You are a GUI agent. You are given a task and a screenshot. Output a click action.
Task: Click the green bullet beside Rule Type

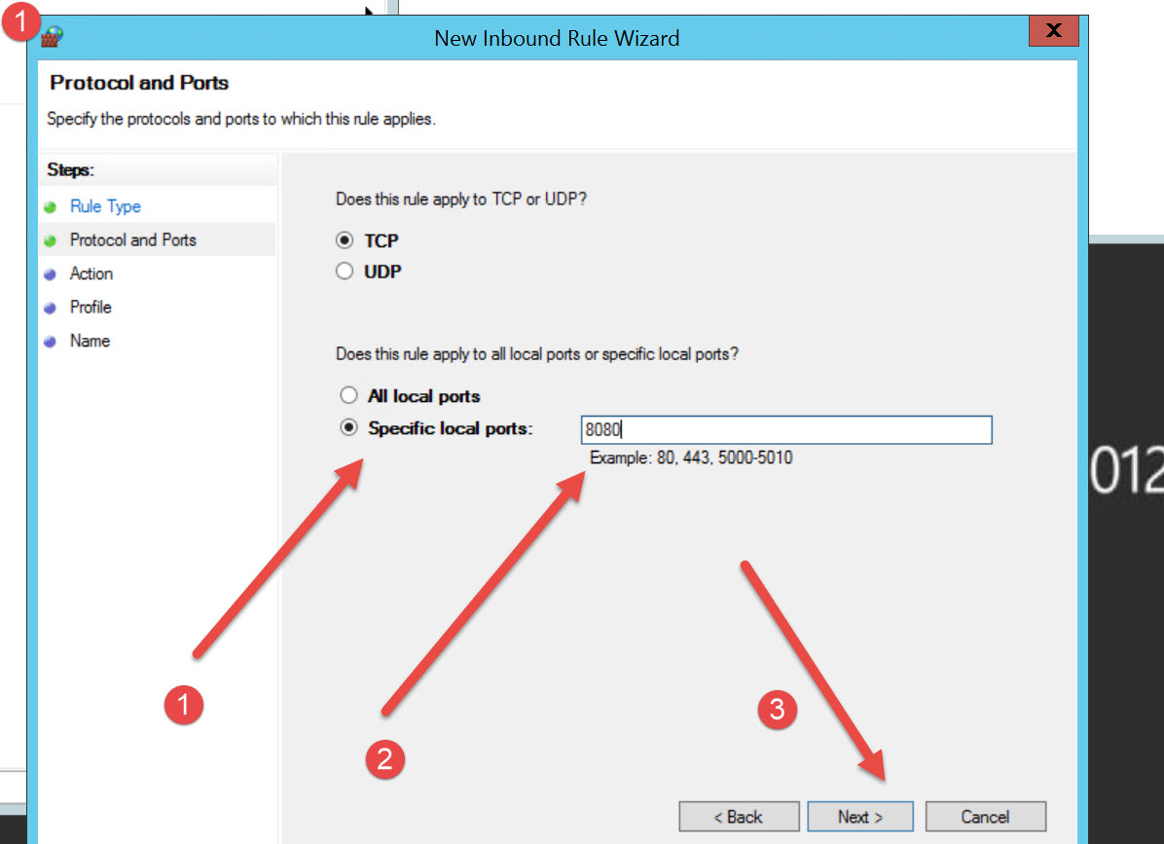(50, 207)
